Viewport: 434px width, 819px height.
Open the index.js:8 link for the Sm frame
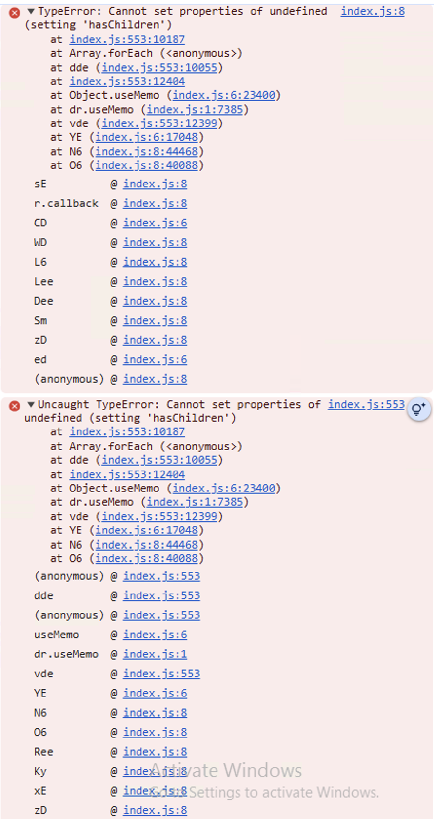click(x=155, y=321)
